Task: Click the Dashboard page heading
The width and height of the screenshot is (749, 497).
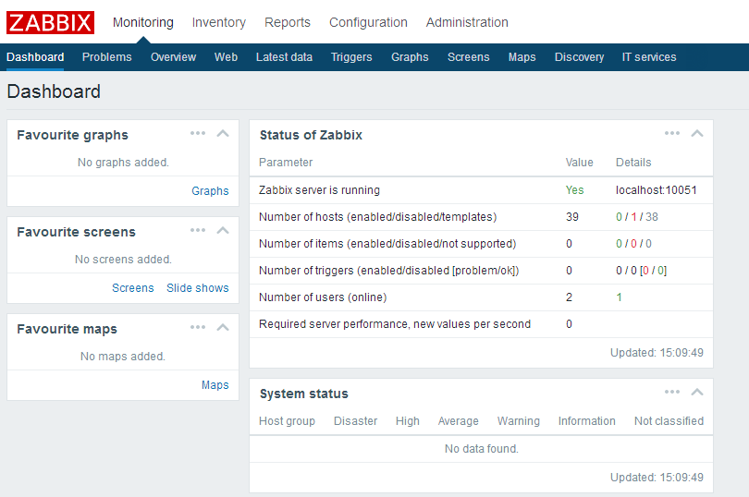Action: tap(54, 91)
